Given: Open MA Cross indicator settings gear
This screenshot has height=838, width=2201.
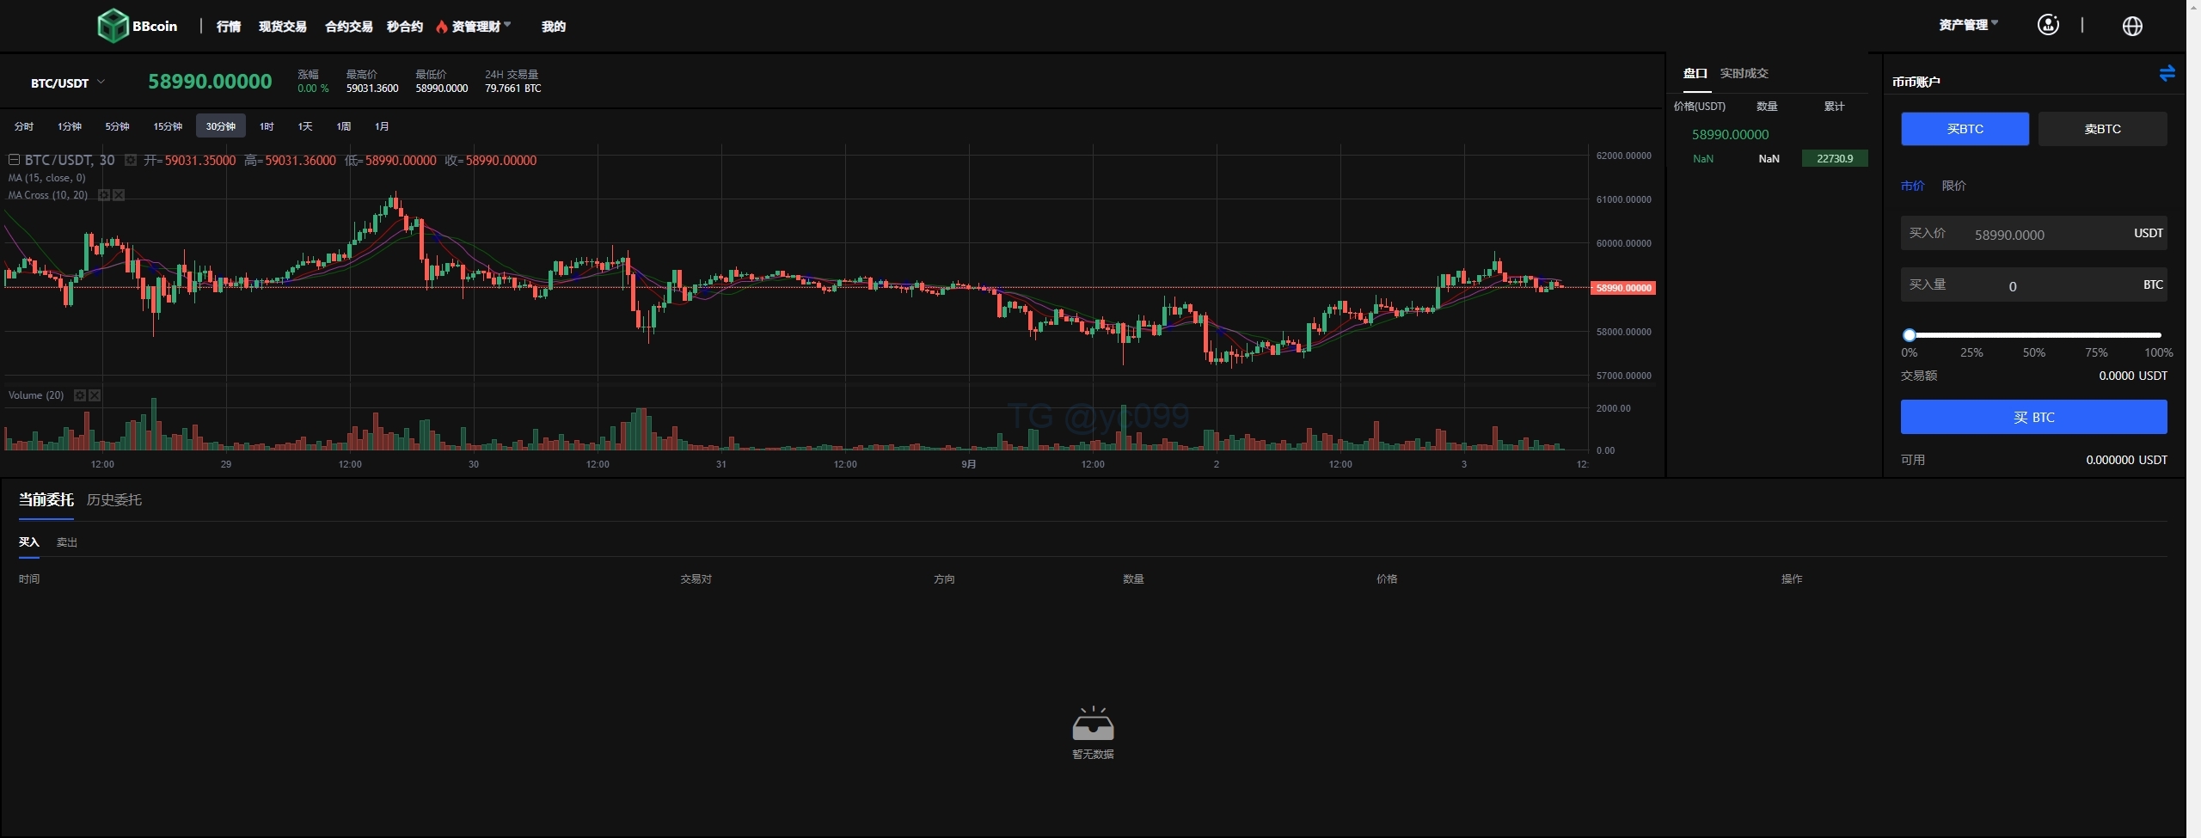Looking at the screenshot, I should pos(104,195).
